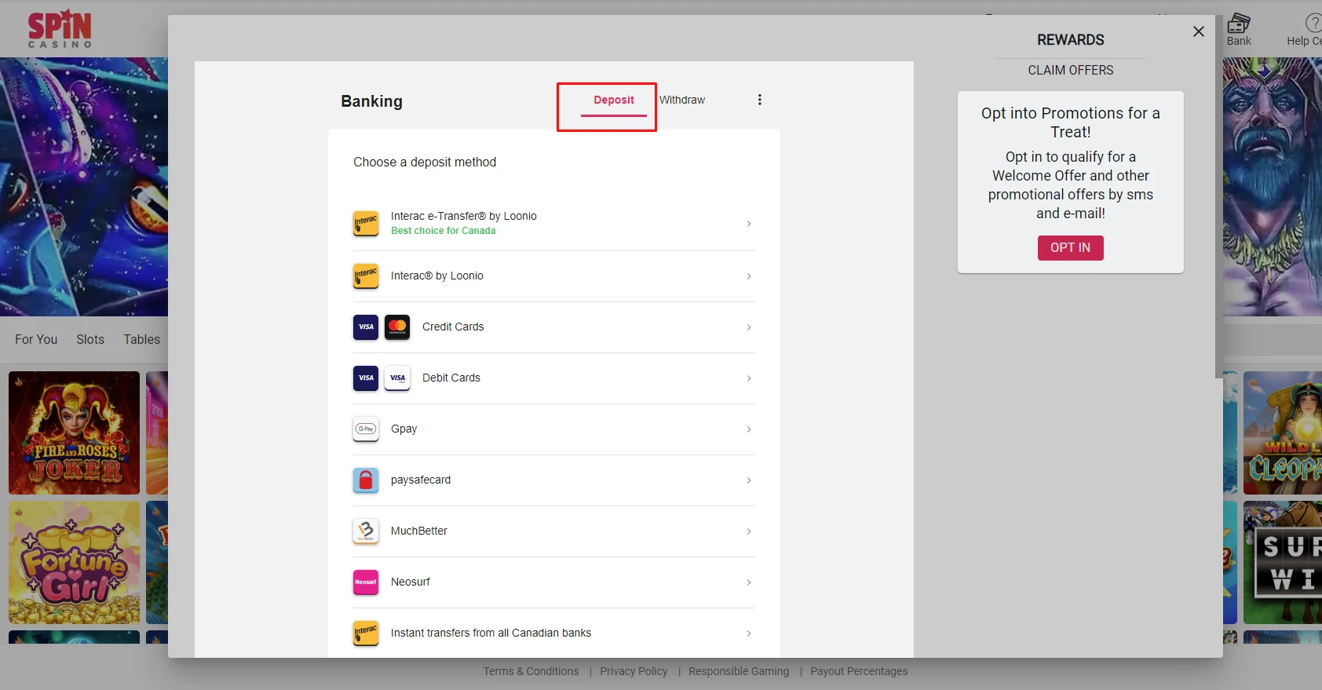Expand the paysafecard row chevron
The image size is (1322, 690).
tap(749, 480)
